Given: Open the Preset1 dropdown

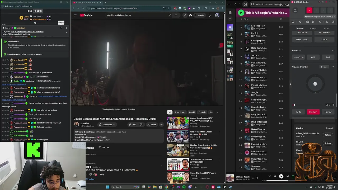Looking at the screenshot, I should pyautogui.click(x=299, y=57).
